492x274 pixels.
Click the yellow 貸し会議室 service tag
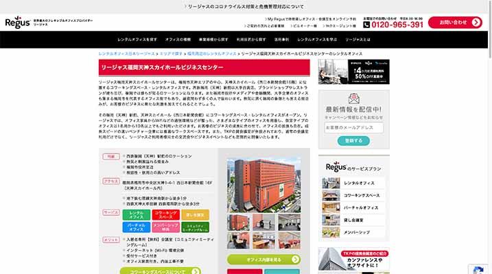pyautogui.click(x=195, y=215)
